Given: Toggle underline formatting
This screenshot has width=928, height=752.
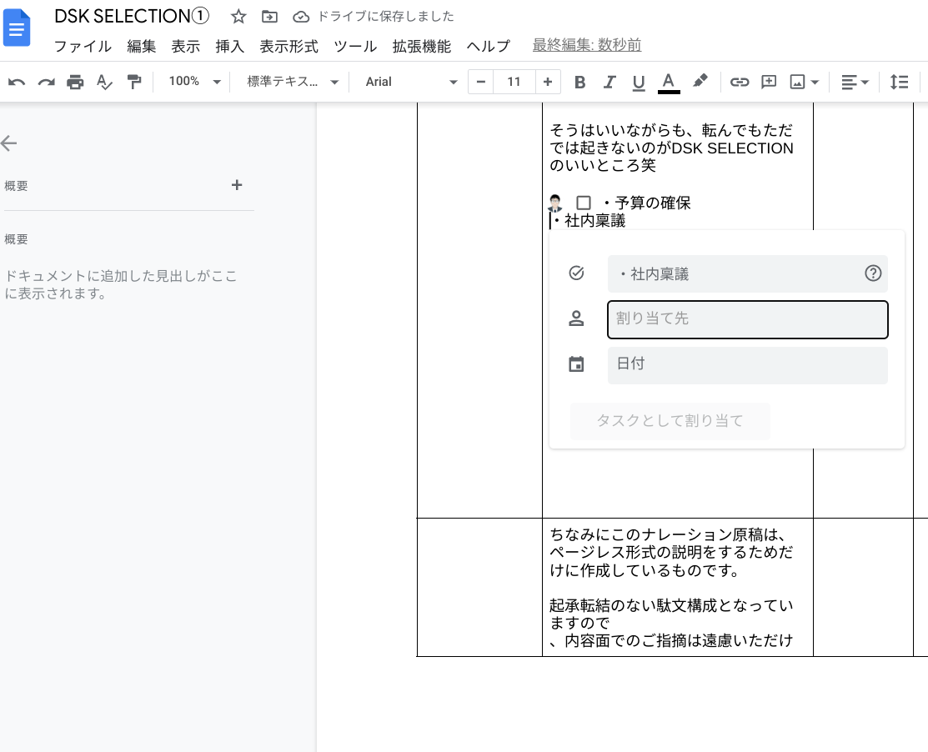Looking at the screenshot, I should pos(639,82).
